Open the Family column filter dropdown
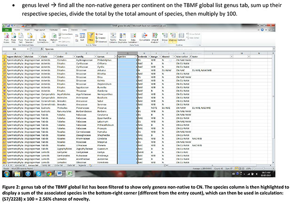Screen dimensions: 291x204 96,56
